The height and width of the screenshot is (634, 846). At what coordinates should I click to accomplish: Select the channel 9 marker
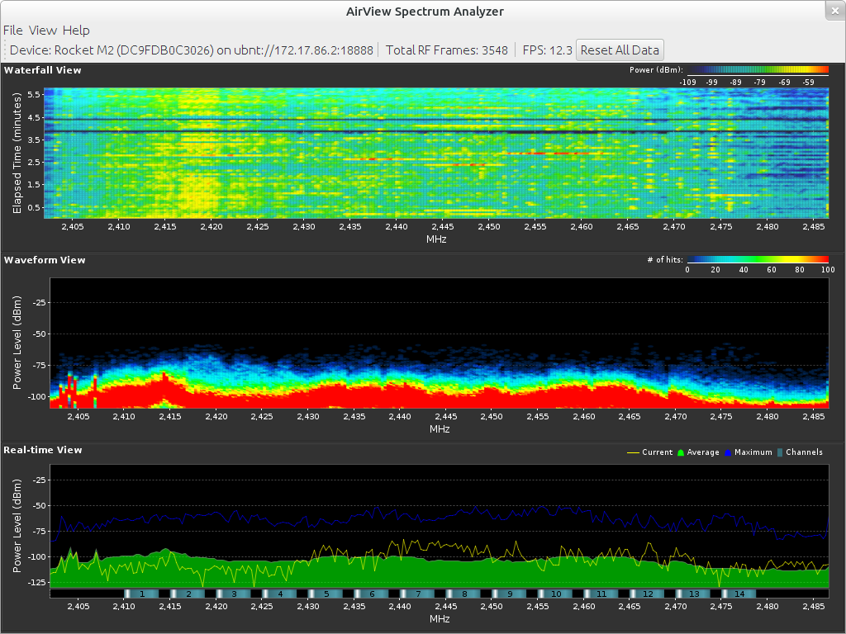coord(510,594)
